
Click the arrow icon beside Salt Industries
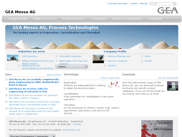click(x=20, y=56)
